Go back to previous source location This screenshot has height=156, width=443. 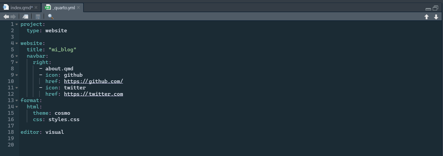click(x=6, y=17)
